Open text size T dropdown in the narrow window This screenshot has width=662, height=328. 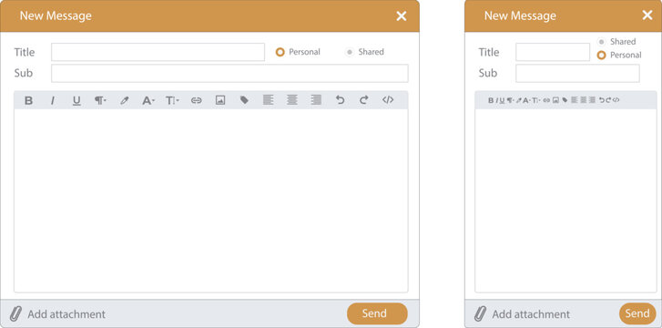point(535,100)
